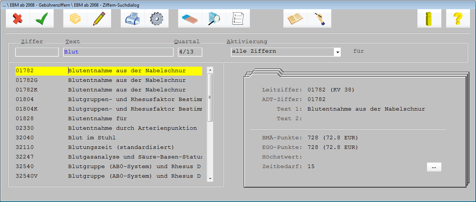This screenshot has width=476, height=202.
Task: Open the book icon
Action: (x=295, y=18)
